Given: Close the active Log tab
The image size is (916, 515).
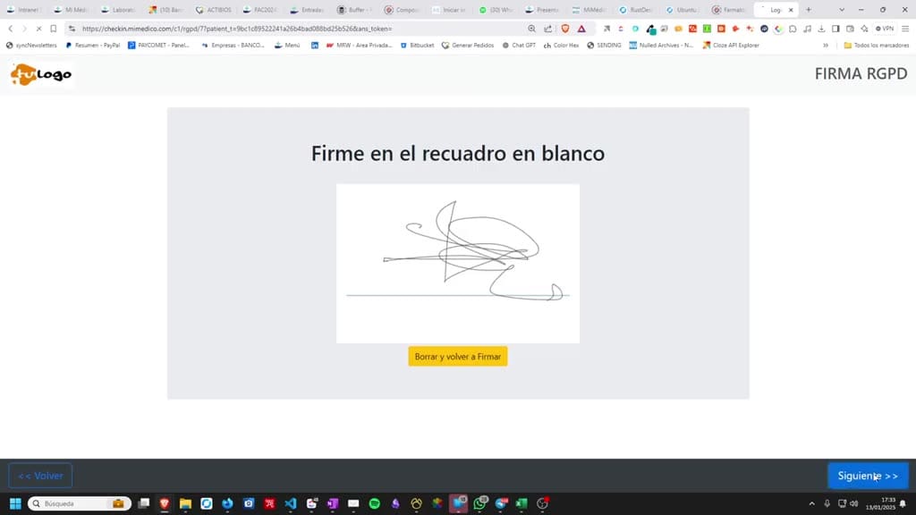Looking at the screenshot, I should click(x=791, y=10).
